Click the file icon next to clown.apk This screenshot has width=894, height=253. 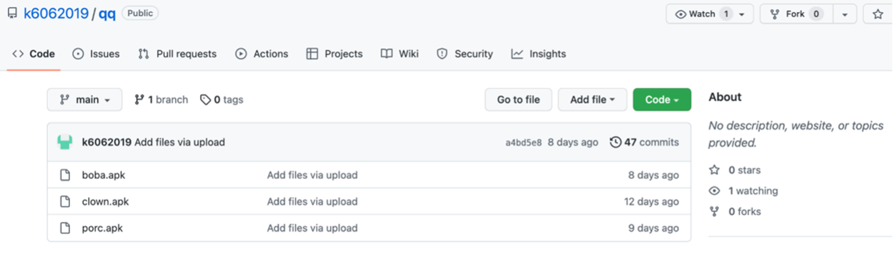click(x=66, y=202)
